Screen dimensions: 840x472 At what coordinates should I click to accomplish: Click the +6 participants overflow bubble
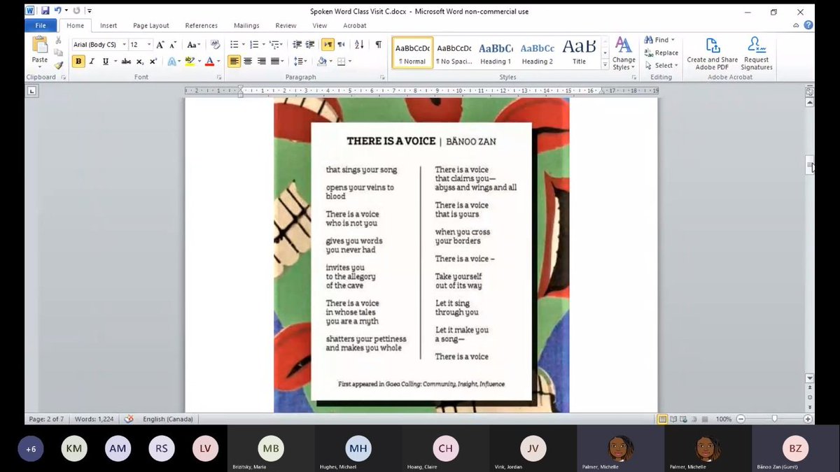31,449
